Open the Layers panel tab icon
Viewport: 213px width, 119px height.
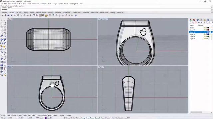click(194, 20)
